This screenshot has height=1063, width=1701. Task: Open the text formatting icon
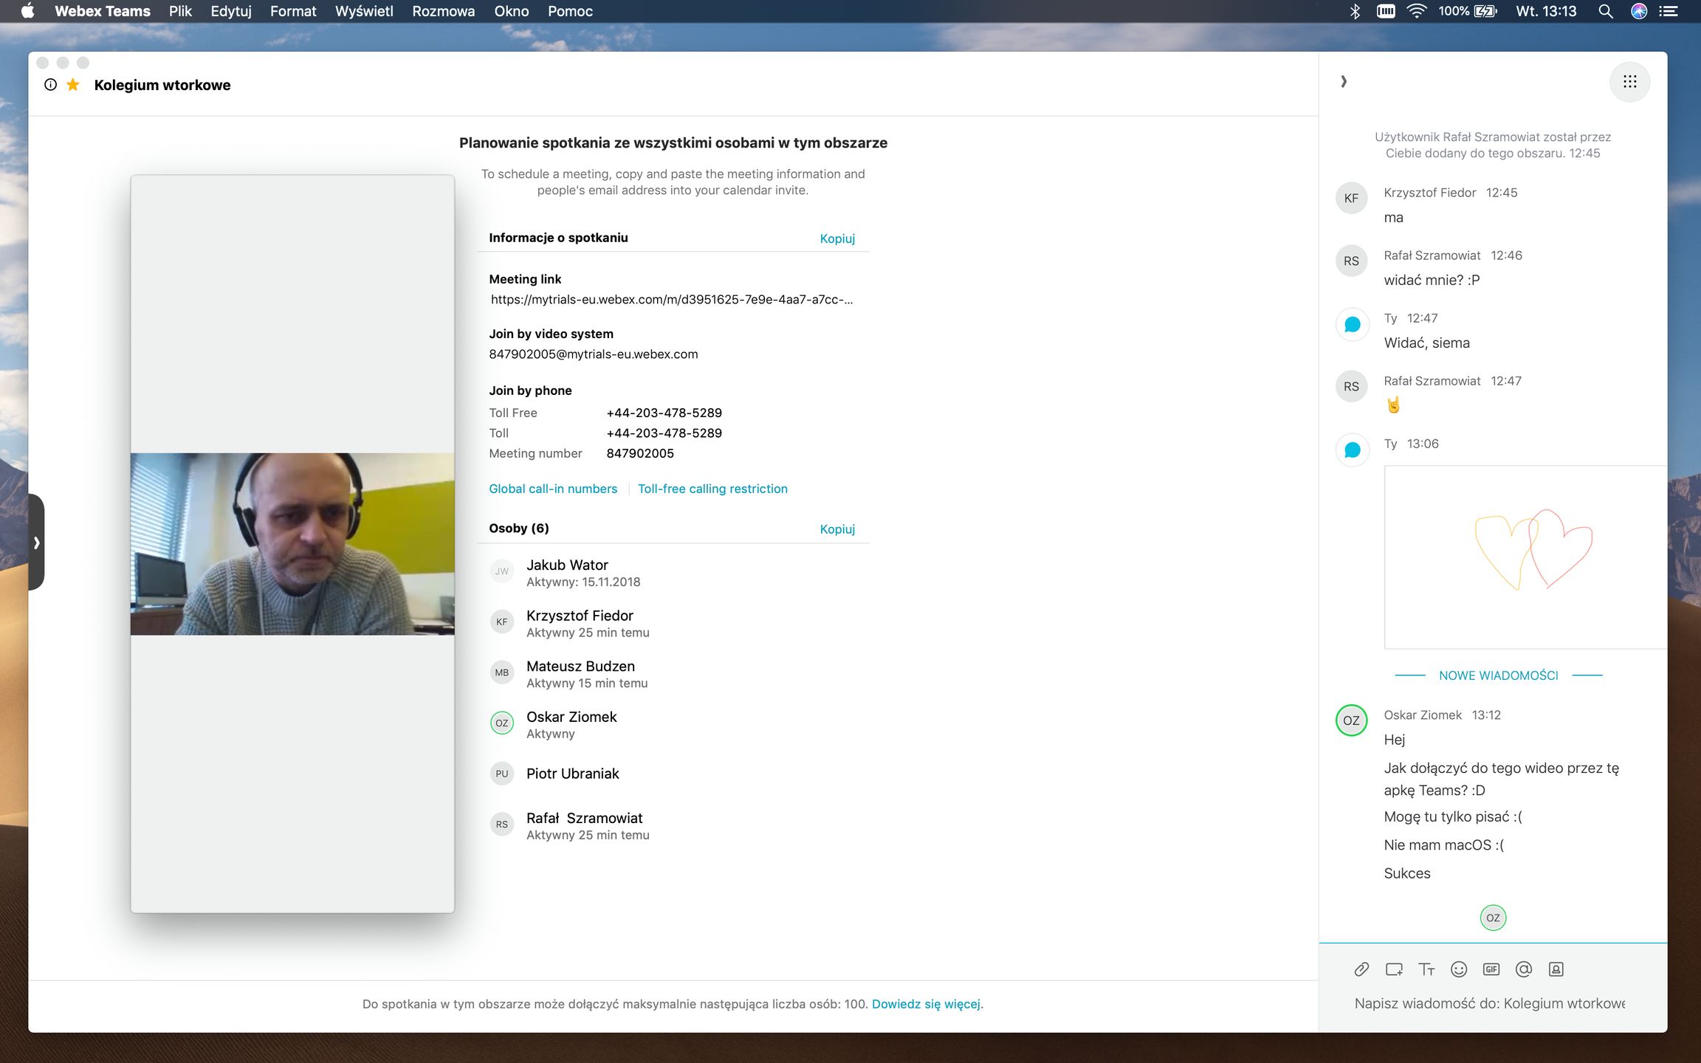[x=1426, y=969]
